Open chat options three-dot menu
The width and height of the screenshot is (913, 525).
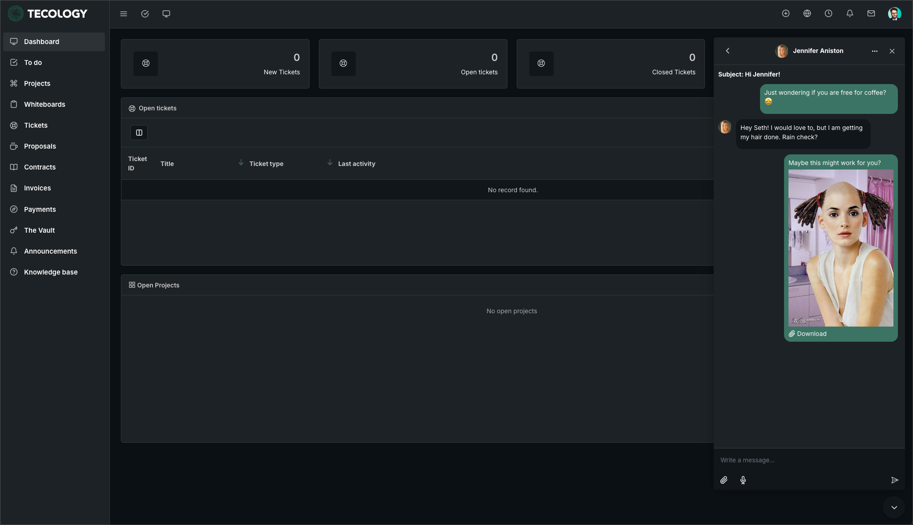click(874, 51)
